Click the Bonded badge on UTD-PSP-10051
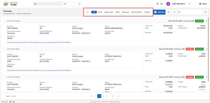This screenshot has width=210, height=103. click(x=190, y=49)
